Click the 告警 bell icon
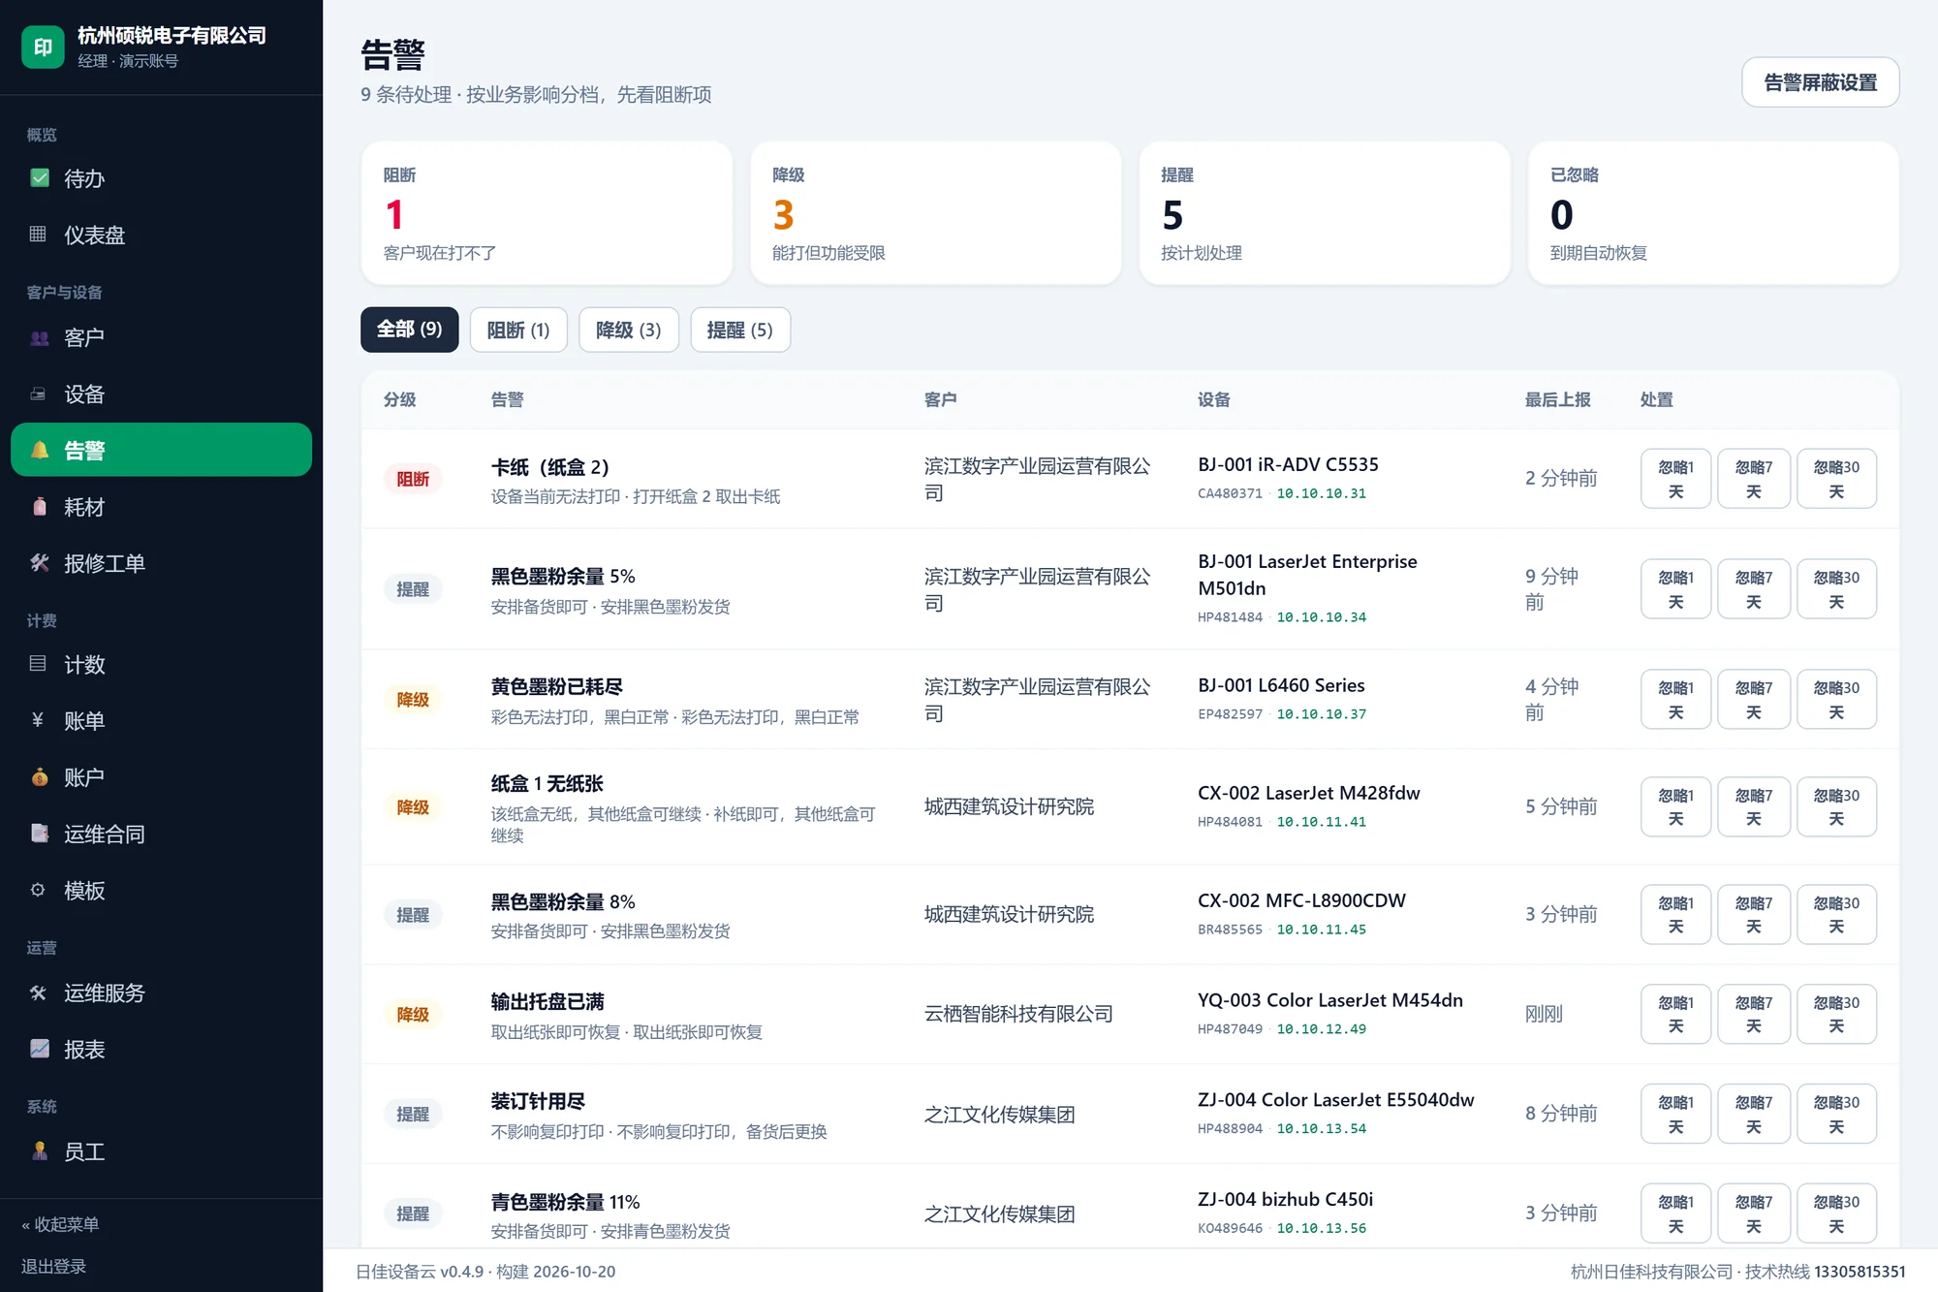This screenshot has width=1938, height=1292. [x=40, y=451]
